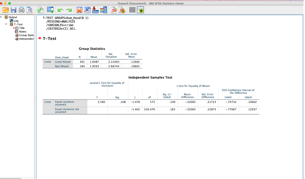Redo the last undone action
Viewport: 305px width, 179px height.
tap(69, 10)
